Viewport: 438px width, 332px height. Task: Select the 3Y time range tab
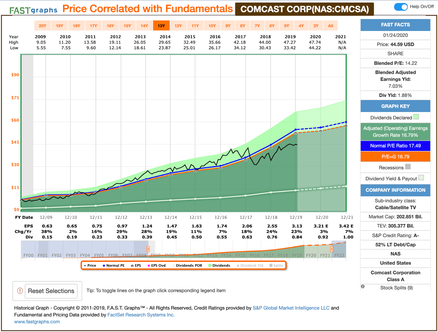coord(316,26)
